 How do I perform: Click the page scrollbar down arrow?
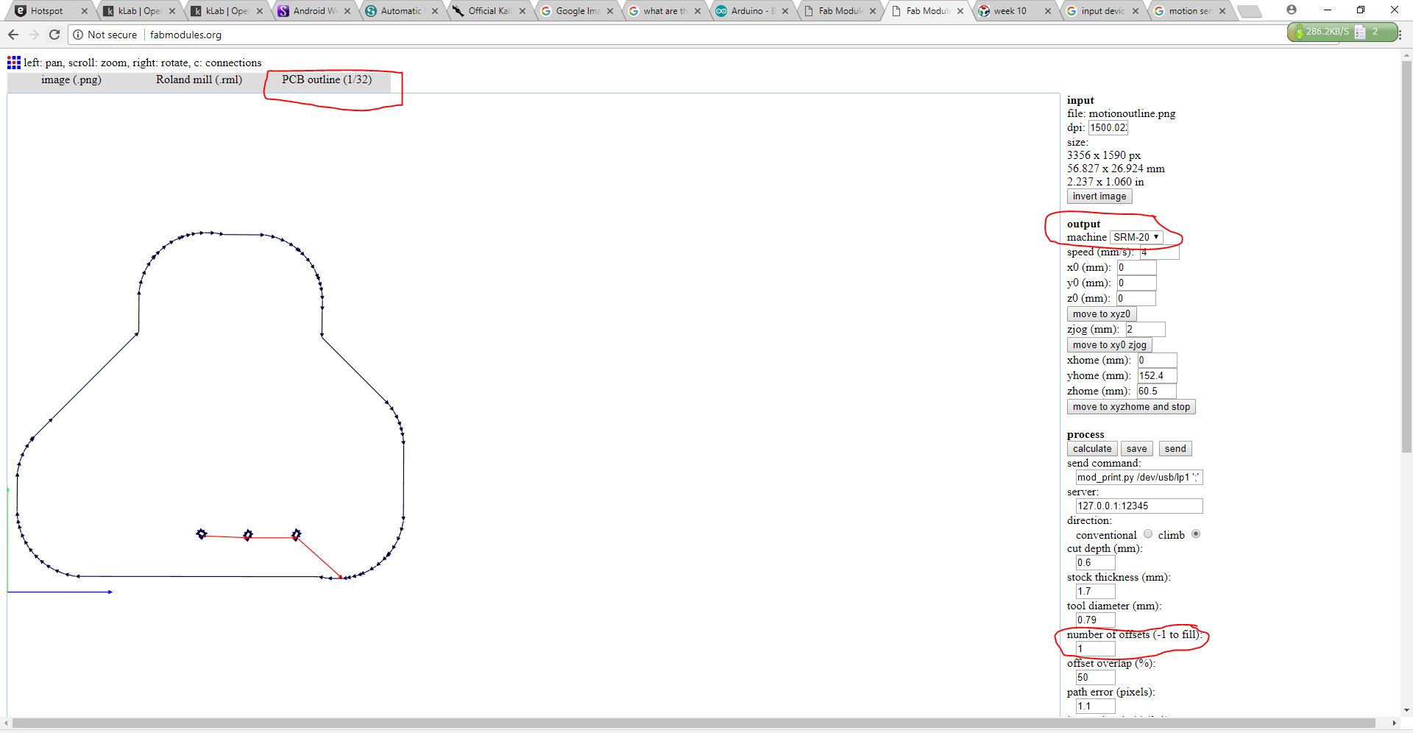(1406, 711)
